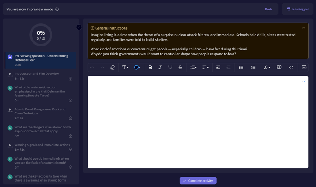Click the 1m 13s duration text
Viewport: 316px width, 187px height.
19,78
